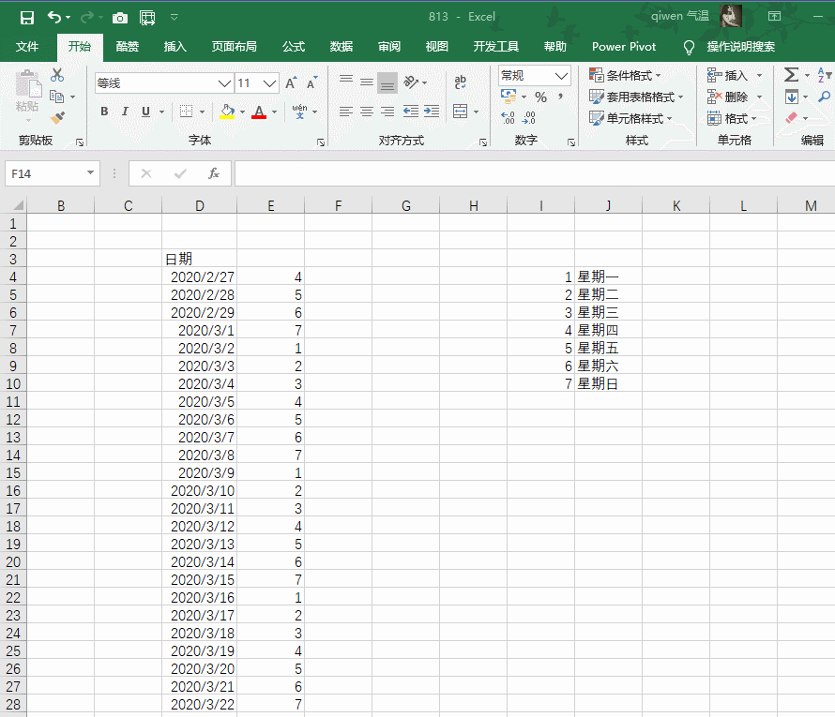Apply cell borders icon
Image resolution: width=835 pixels, height=717 pixels.
[186, 112]
